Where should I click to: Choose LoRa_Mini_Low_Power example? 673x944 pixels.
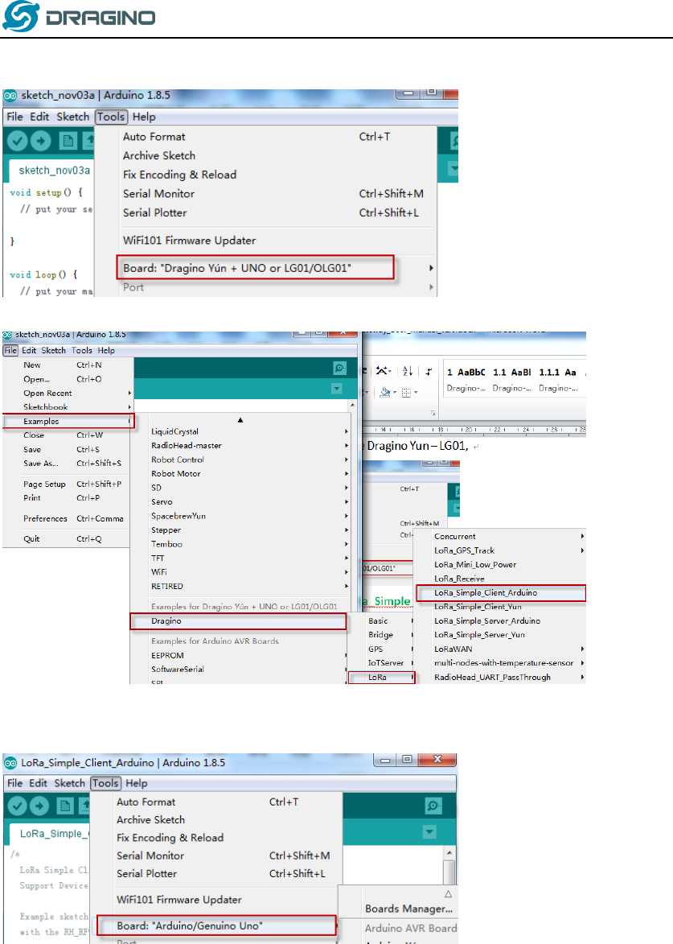(x=475, y=565)
